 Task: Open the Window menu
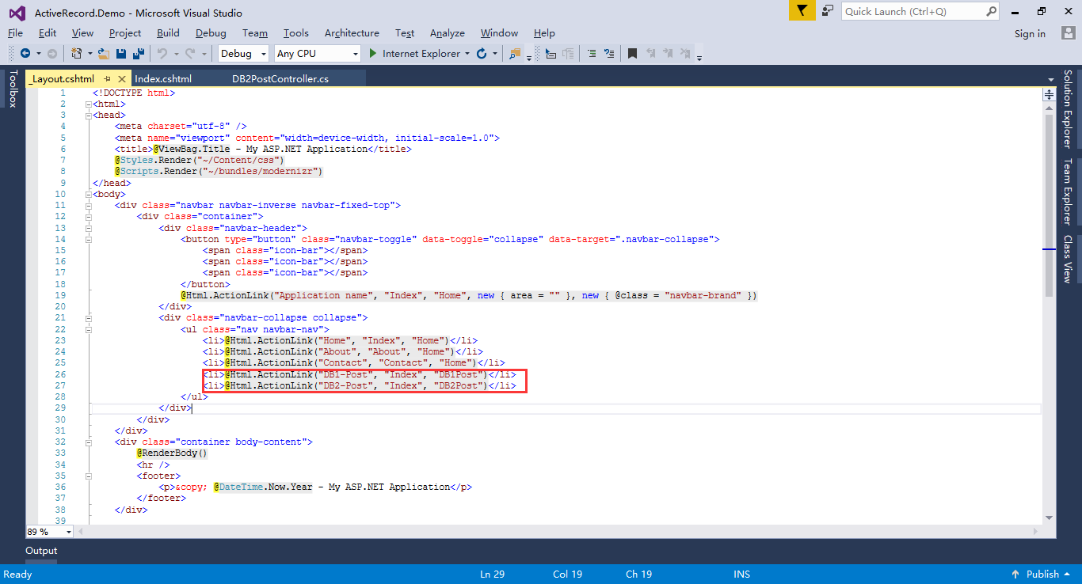pos(499,33)
